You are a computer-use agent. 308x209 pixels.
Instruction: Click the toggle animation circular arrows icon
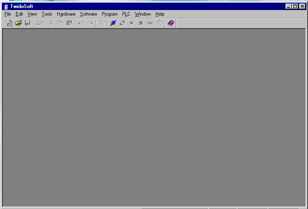160,23
